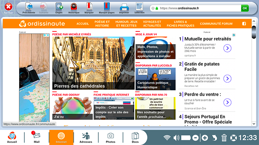Click the ordissinaute logo

tap(42, 24)
